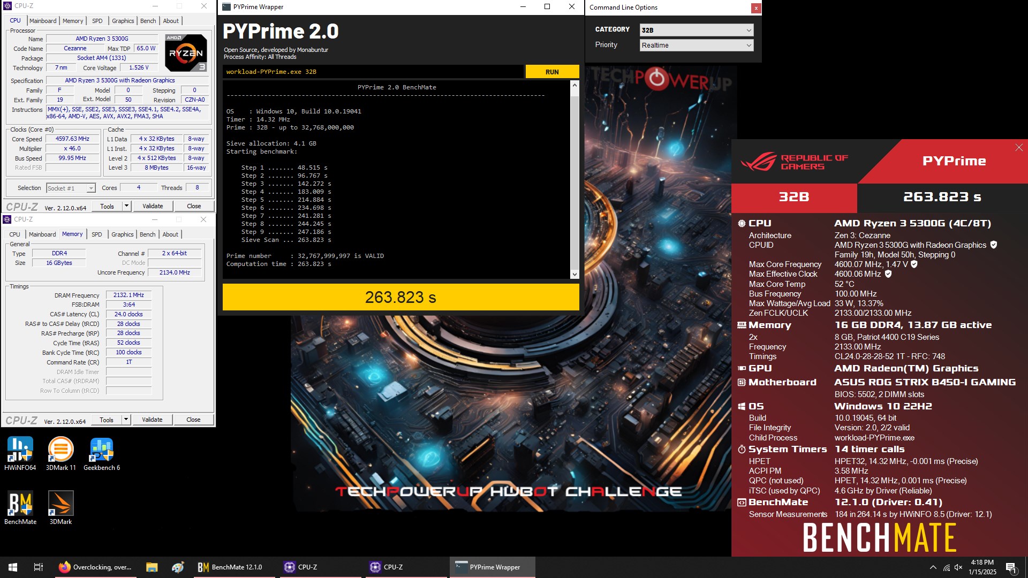Click the Name field AMD Ryzen 3 5300G
Screen dimensions: 1028x578
coord(102,39)
